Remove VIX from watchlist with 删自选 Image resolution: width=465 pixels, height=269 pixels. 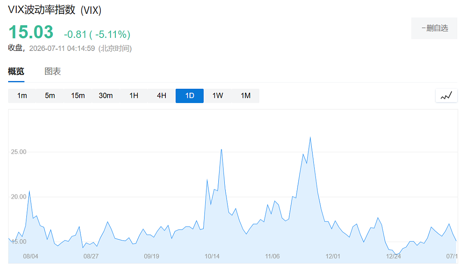(x=434, y=28)
